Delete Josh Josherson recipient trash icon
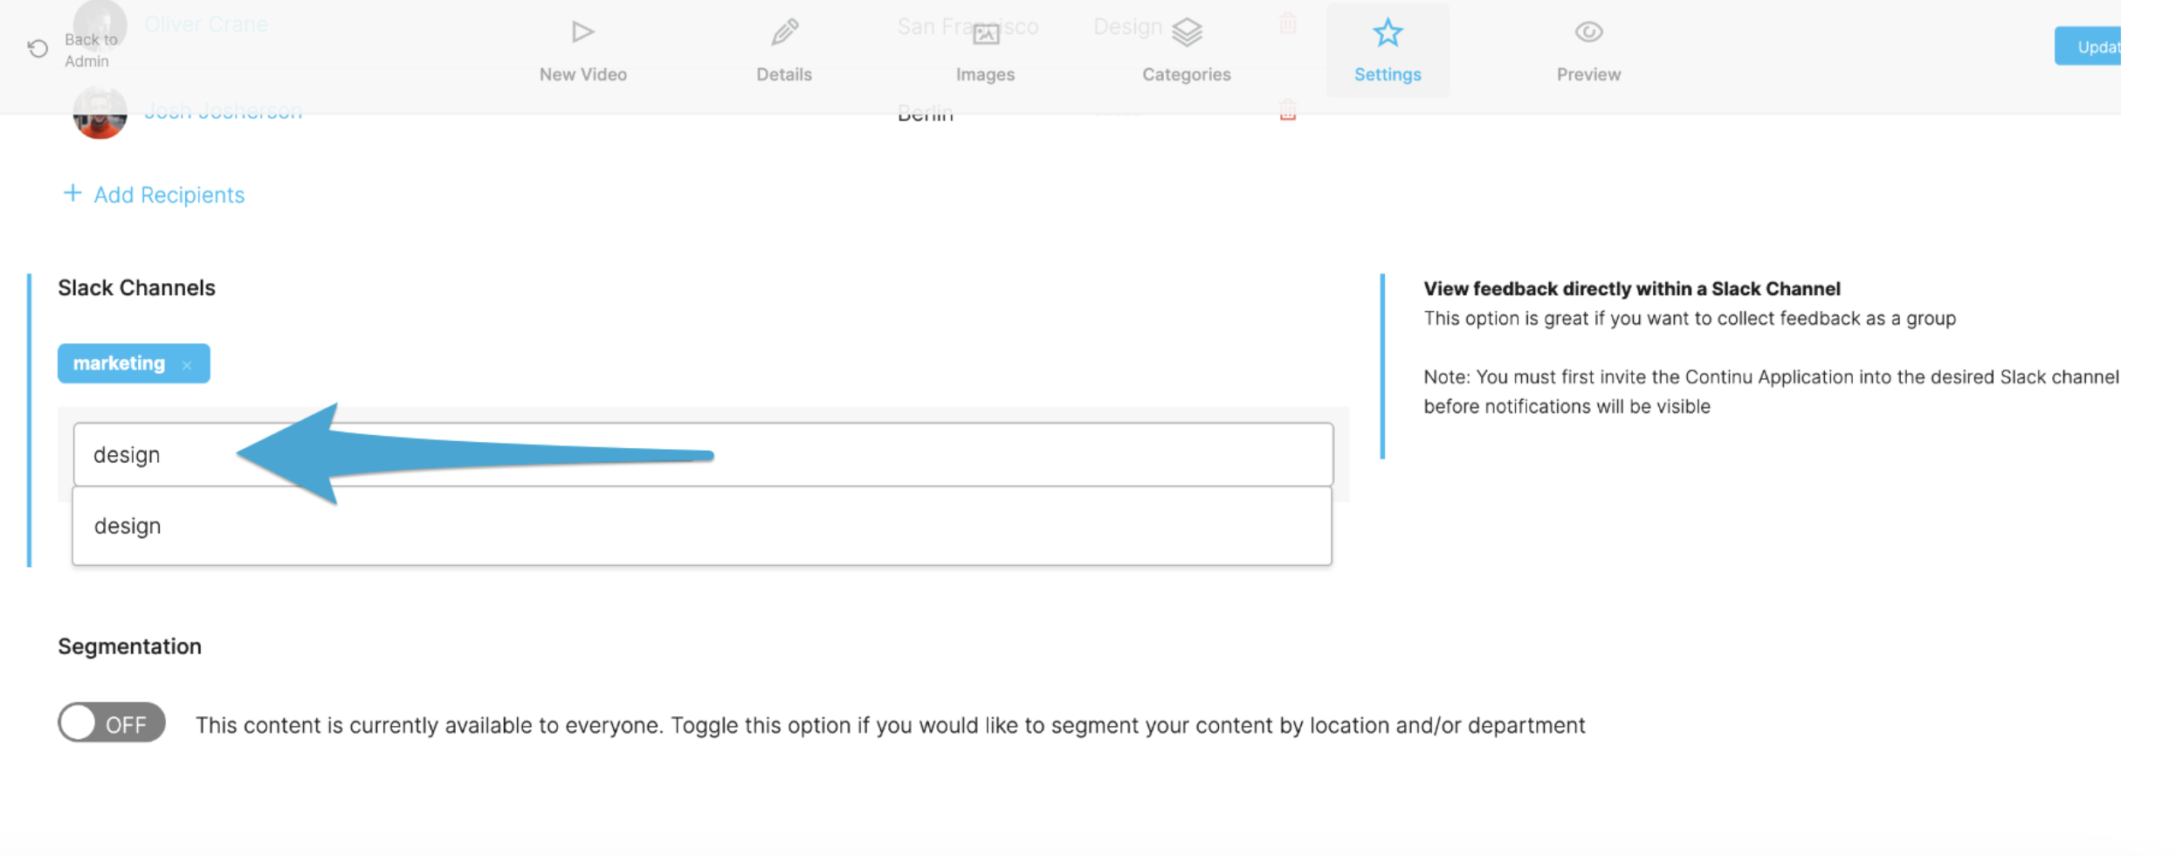Viewport: 2176px width, 856px height. pos(1287,111)
